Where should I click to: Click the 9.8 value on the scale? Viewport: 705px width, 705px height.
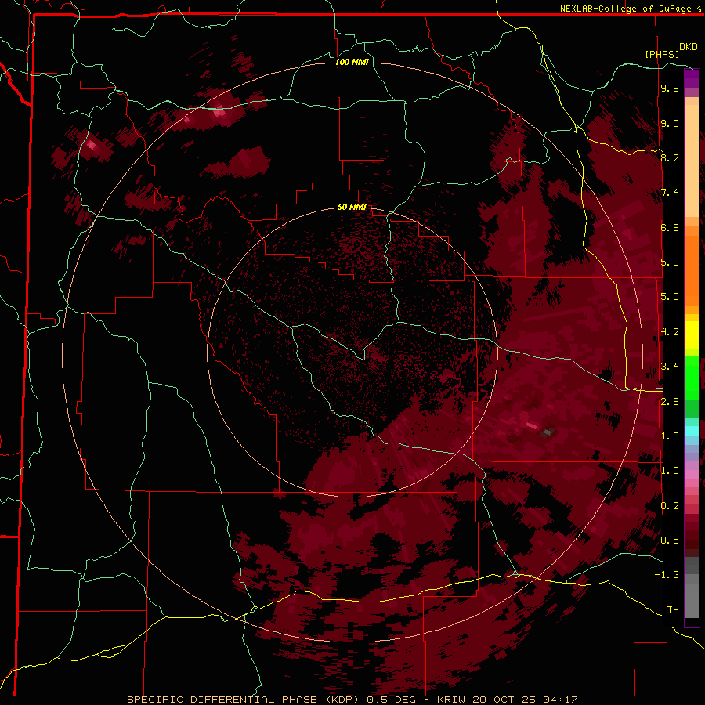pos(670,88)
